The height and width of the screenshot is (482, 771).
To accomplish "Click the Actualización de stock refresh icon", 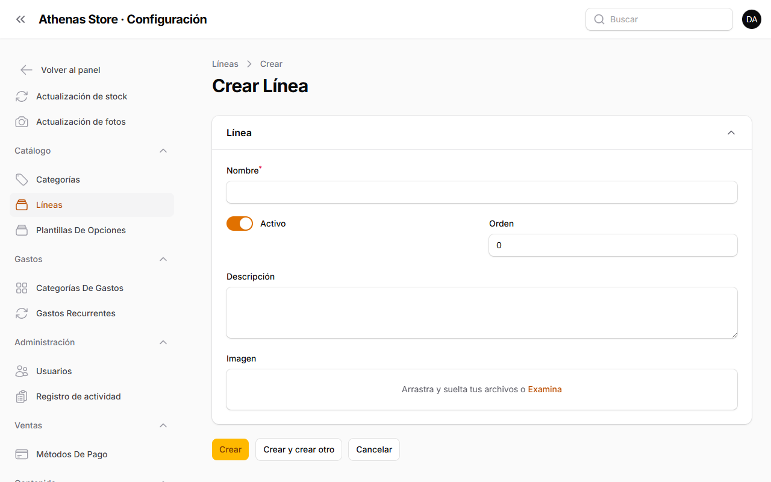I will tap(22, 96).
